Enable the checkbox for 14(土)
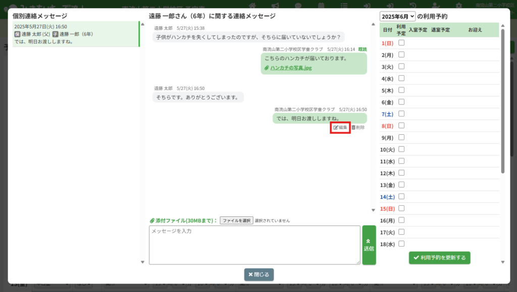Image resolution: width=517 pixels, height=292 pixels. pos(401,196)
